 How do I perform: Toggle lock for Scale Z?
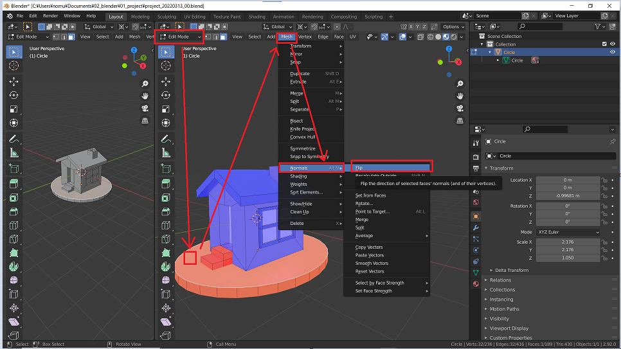[x=604, y=258]
